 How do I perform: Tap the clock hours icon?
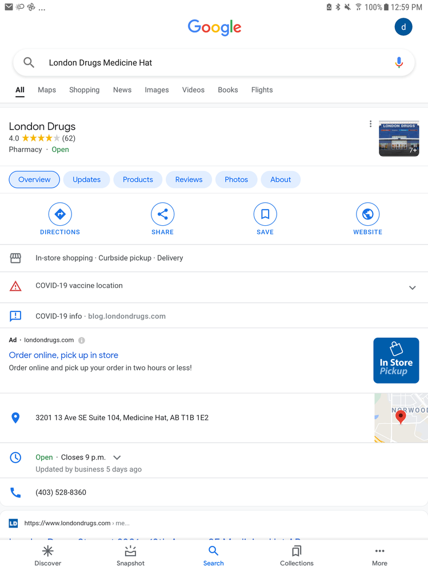point(15,457)
